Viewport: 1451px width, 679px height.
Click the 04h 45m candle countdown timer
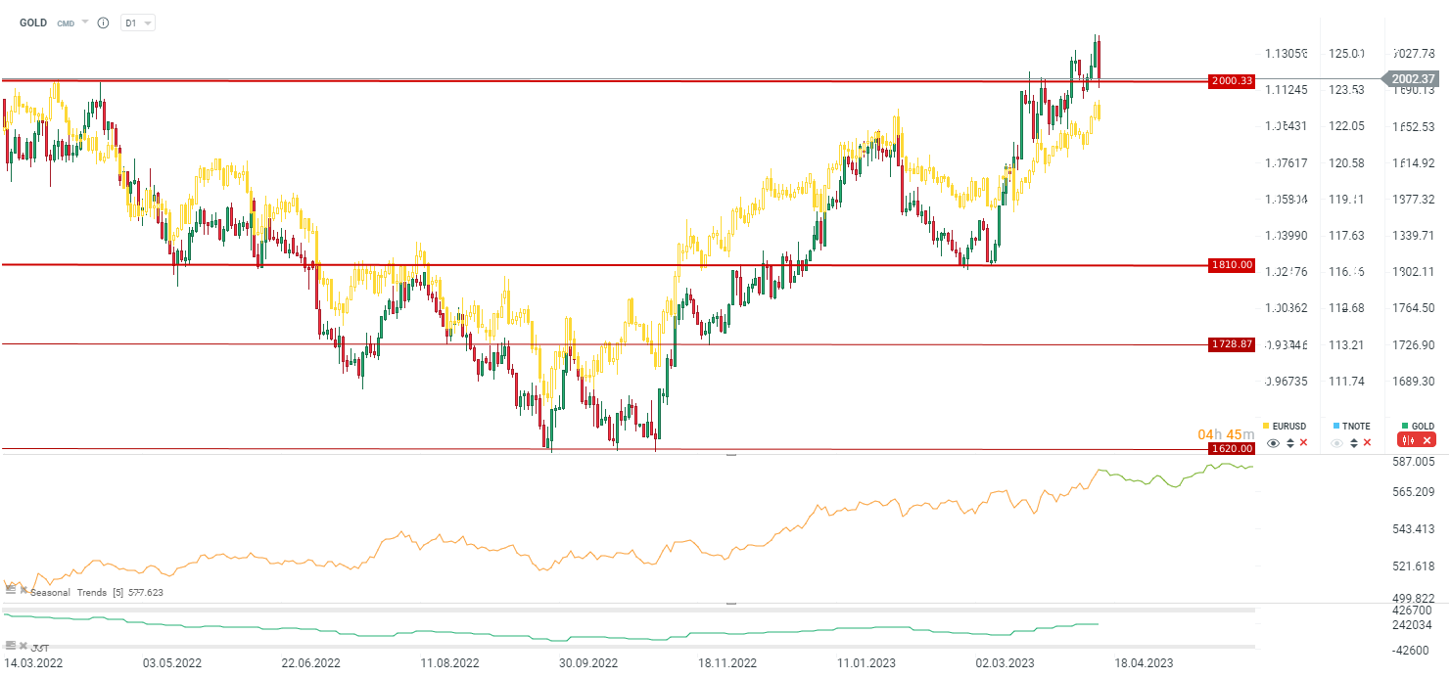point(1226,434)
